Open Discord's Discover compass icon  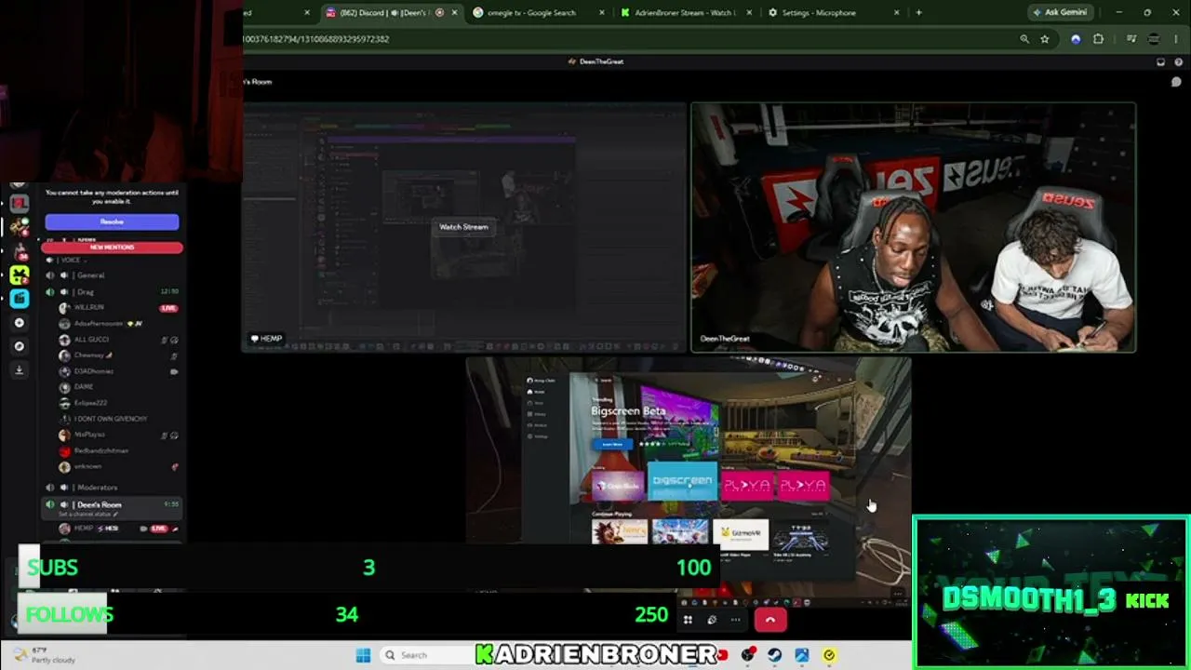[x=20, y=346]
